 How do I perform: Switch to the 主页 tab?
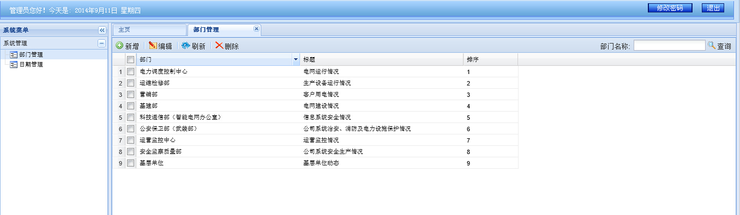pos(149,30)
